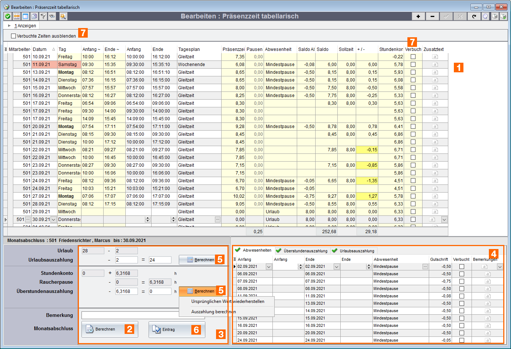Open Bemerkungen dropdown in 02.09.2021 row
Image resolution: width=511 pixels, height=349 pixels.
pyautogui.click(x=500, y=266)
